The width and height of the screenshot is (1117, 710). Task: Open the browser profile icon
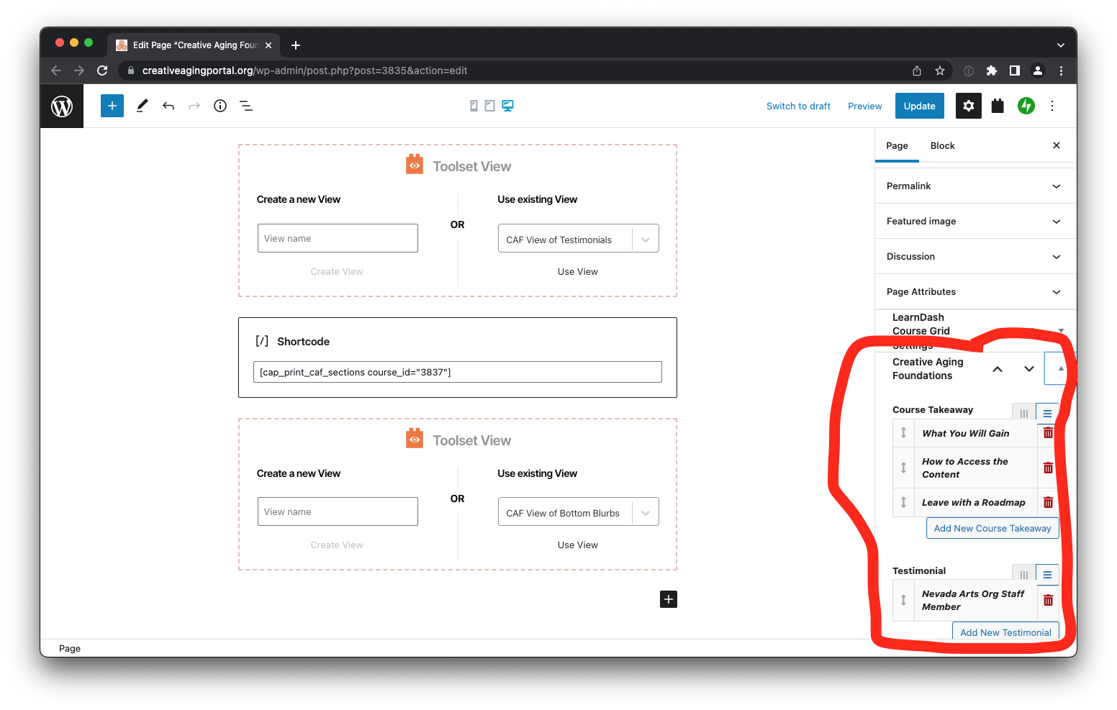(x=1038, y=70)
